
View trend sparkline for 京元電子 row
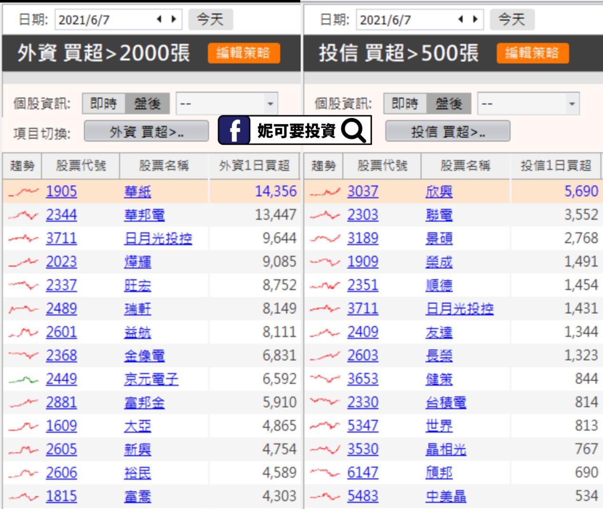(x=23, y=379)
